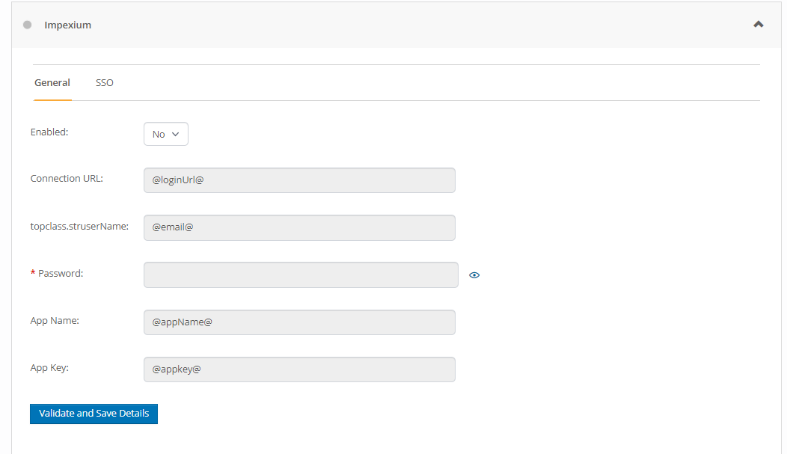Collapse the Impexium panel using the chevron
Screen dimensions: 787x454
[758, 25]
